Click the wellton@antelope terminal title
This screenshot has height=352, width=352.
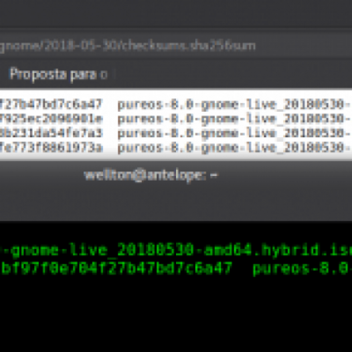pos(151,175)
